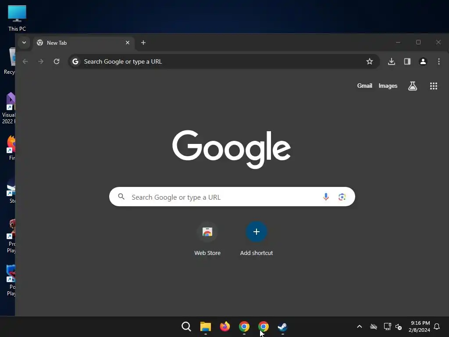Focus the Chrome address bar
This screenshot has height=337, width=449.
pos(224,61)
